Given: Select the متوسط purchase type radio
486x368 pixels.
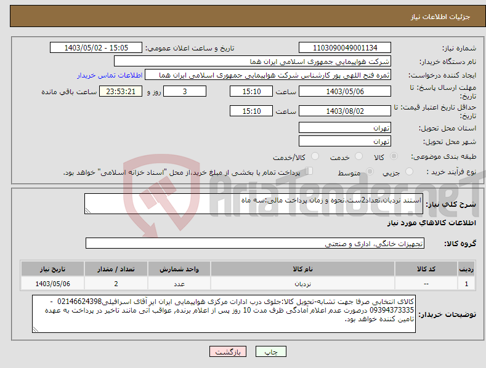Looking at the screenshot, I should [x=370, y=172].
